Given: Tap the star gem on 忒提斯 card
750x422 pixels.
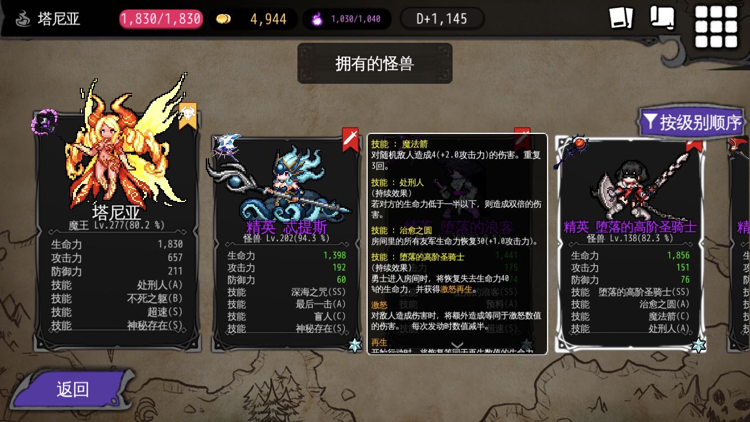Looking at the screenshot, I should pyautogui.click(x=355, y=345).
